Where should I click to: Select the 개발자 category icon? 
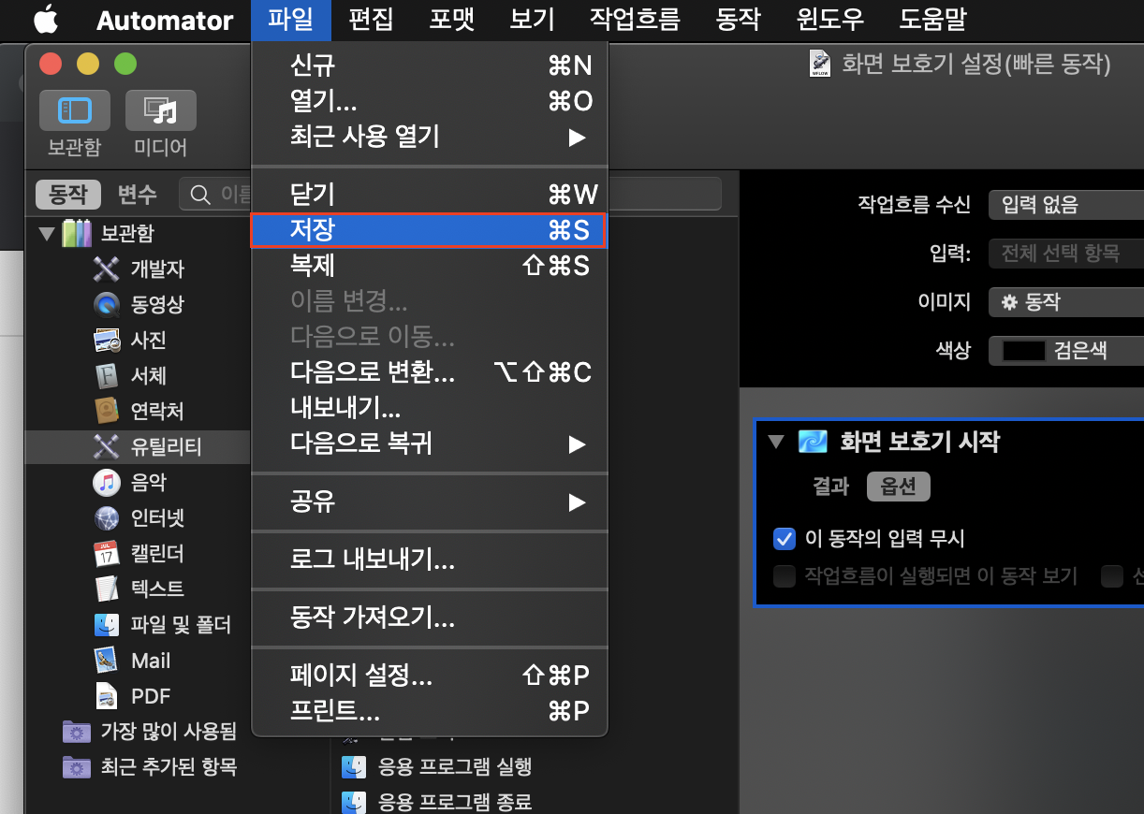(107, 269)
